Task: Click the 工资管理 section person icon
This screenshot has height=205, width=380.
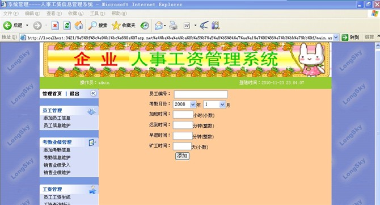Action: [92, 190]
